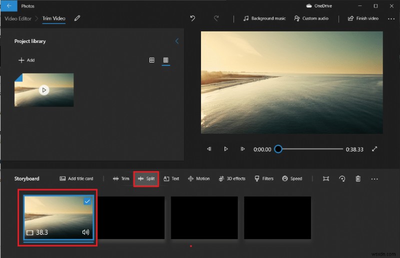Click the Split tool in Storyboard toolbar

tap(146, 179)
